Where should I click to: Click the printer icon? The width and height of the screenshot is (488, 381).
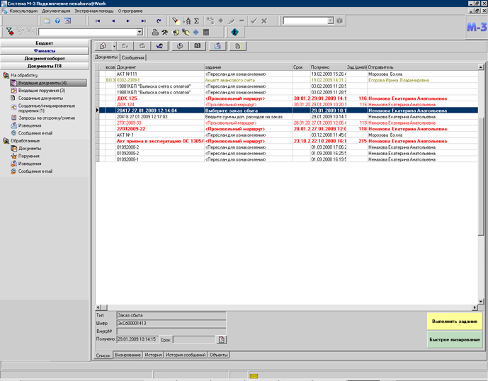coord(155,32)
